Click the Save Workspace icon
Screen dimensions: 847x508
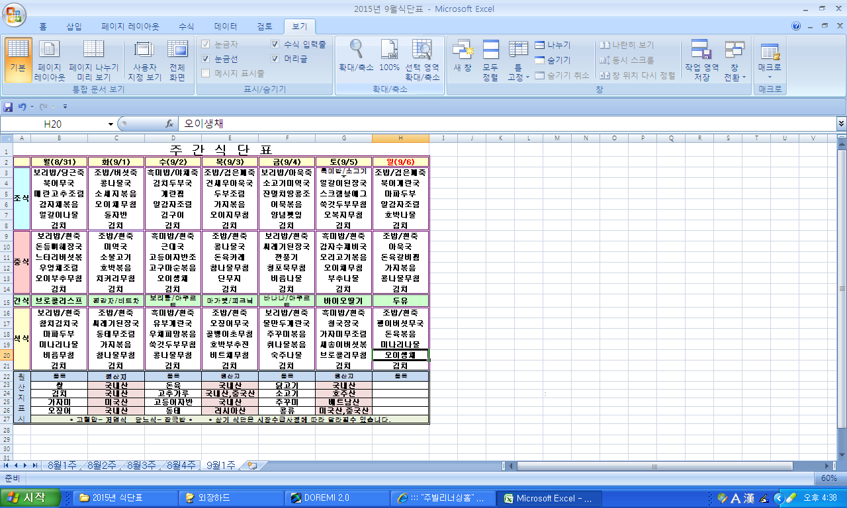click(x=701, y=60)
